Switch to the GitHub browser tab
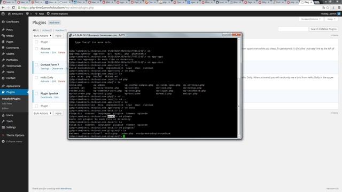 click(221, 2)
